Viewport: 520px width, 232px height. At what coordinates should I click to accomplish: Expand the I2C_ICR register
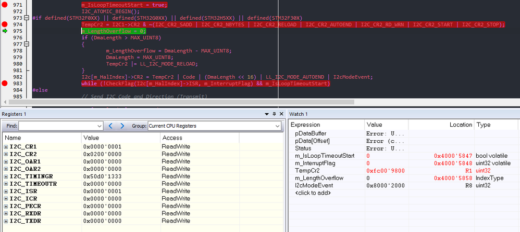(6, 199)
